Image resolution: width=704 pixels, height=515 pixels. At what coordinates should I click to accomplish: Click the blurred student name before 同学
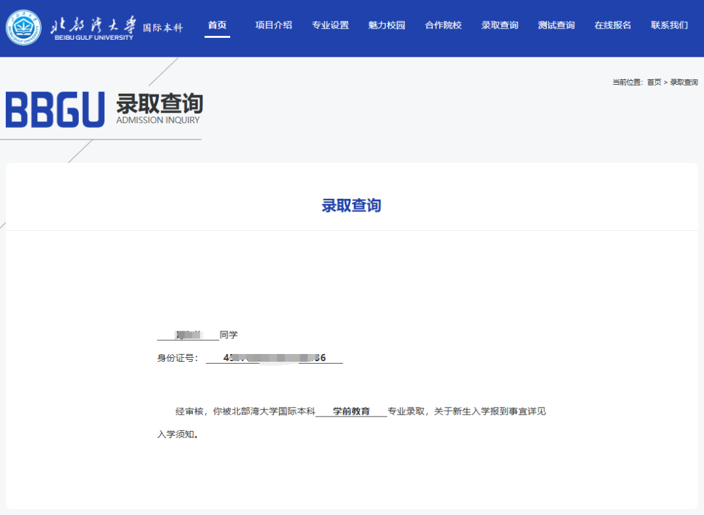tap(188, 335)
